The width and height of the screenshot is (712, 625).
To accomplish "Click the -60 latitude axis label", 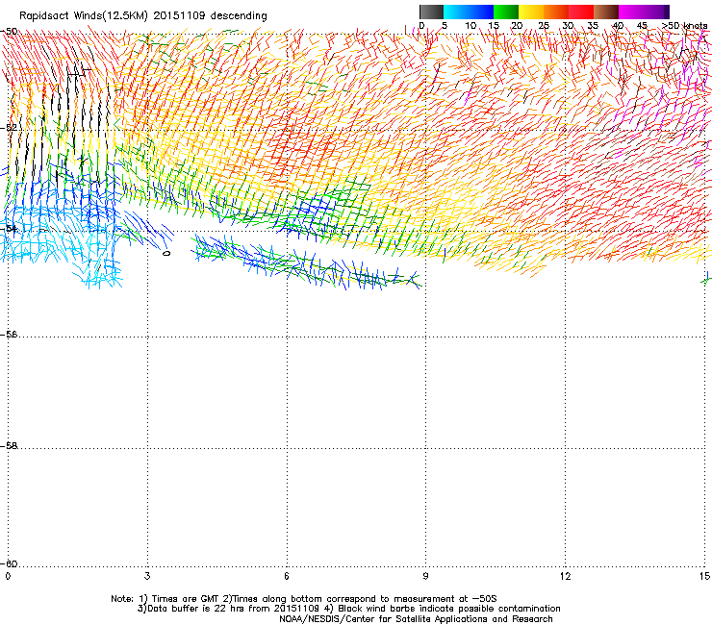I will tap(10, 563).
